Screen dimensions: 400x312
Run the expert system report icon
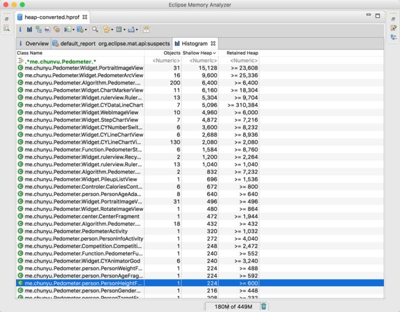coord(68,30)
